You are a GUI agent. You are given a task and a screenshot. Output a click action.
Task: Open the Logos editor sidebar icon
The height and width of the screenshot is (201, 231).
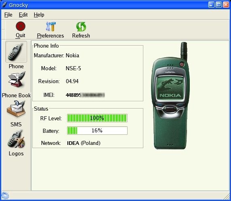point(16,139)
